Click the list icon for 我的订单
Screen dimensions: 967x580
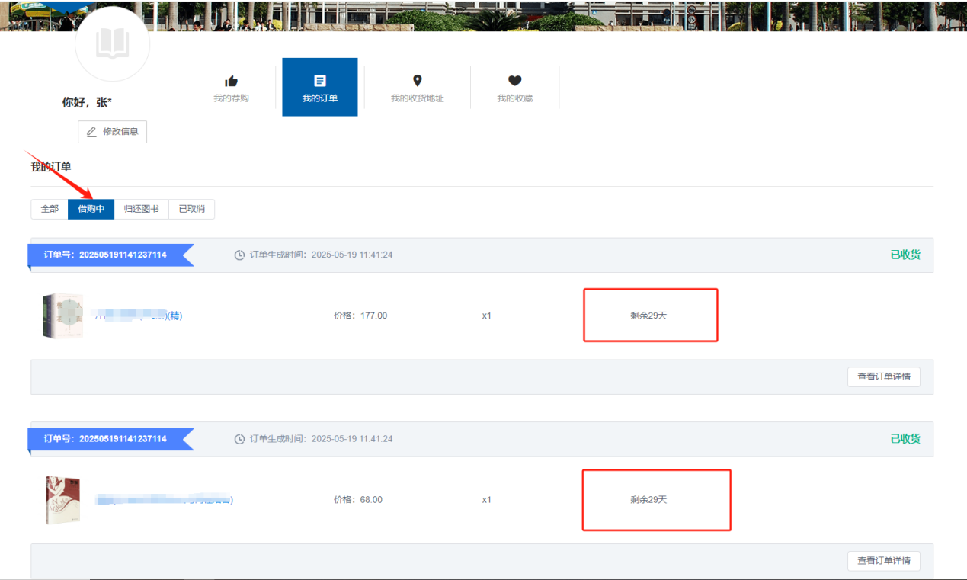click(x=320, y=81)
